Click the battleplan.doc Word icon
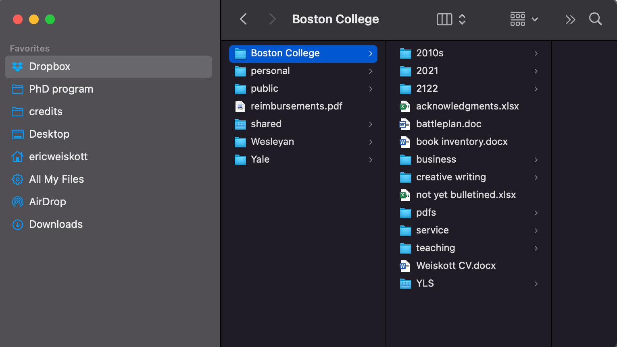 405,124
